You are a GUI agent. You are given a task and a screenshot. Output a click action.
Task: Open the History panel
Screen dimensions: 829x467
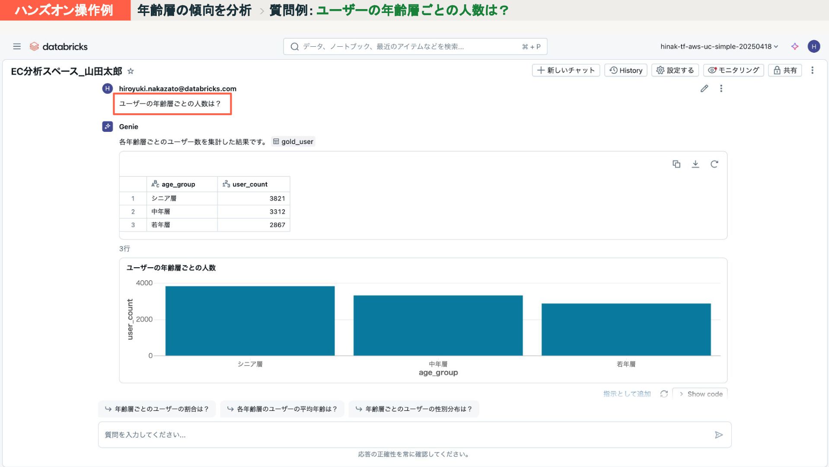[x=625, y=70]
